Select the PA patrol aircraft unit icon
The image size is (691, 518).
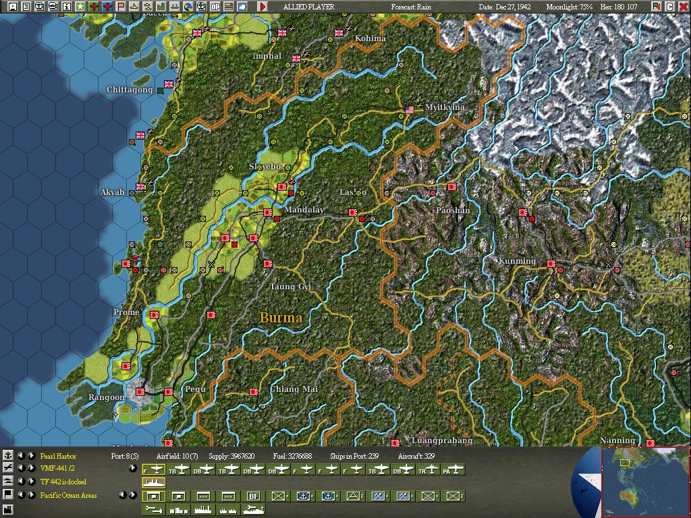tap(453, 469)
